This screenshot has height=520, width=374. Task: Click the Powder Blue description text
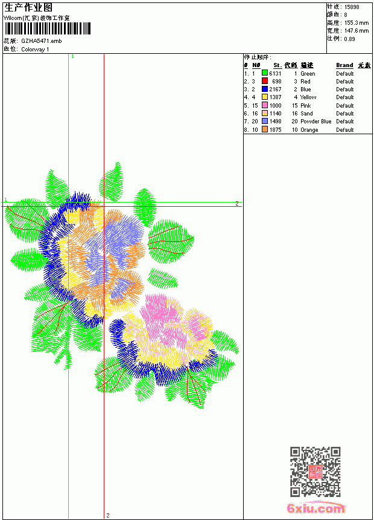coord(315,122)
